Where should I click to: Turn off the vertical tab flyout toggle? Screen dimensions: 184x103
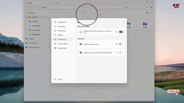click(x=121, y=32)
